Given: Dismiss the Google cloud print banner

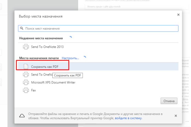Looking at the screenshot, I should click(x=176, y=116).
